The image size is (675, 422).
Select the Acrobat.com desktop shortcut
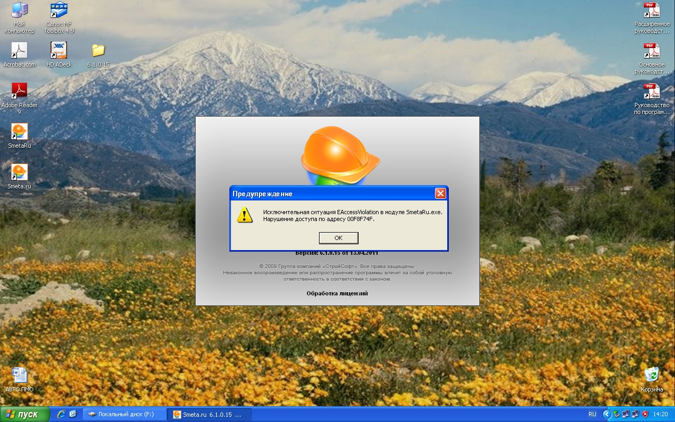(x=20, y=55)
